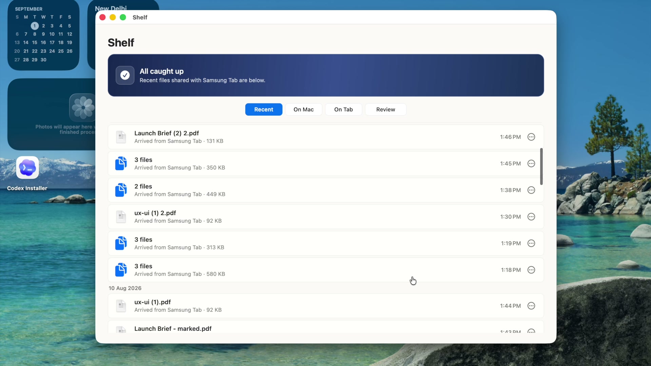
Task: Open the Codex Installer desktop icon
Action: click(27, 167)
